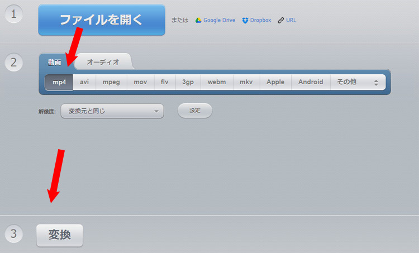This screenshot has width=419, height=253.
Task: Pick the mkv format
Action: click(246, 82)
